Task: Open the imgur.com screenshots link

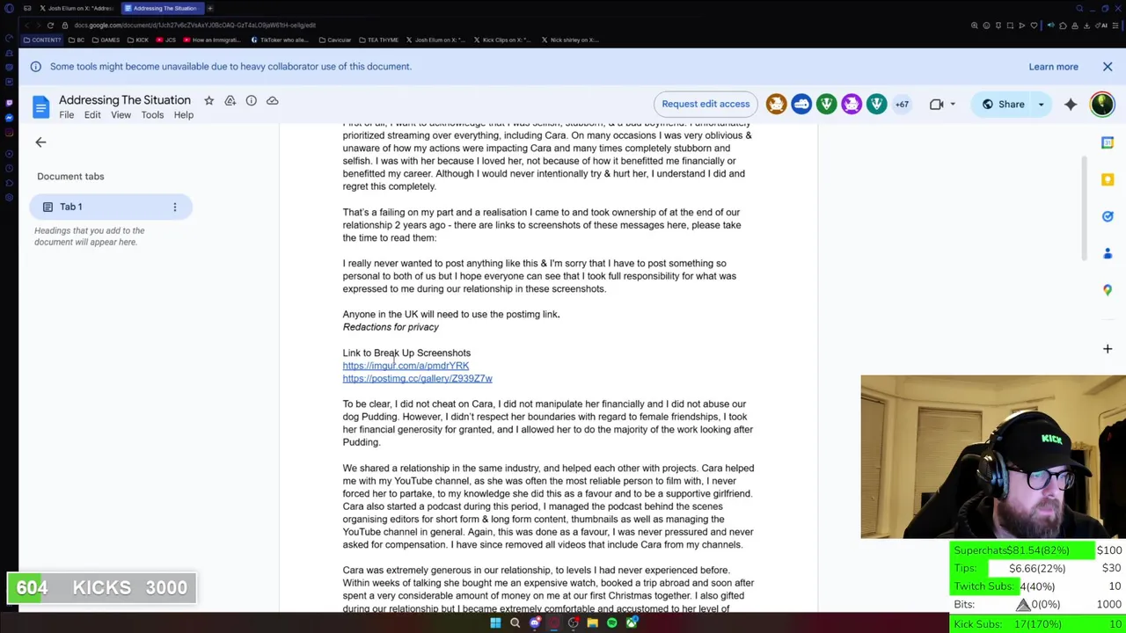Action: (406, 366)
